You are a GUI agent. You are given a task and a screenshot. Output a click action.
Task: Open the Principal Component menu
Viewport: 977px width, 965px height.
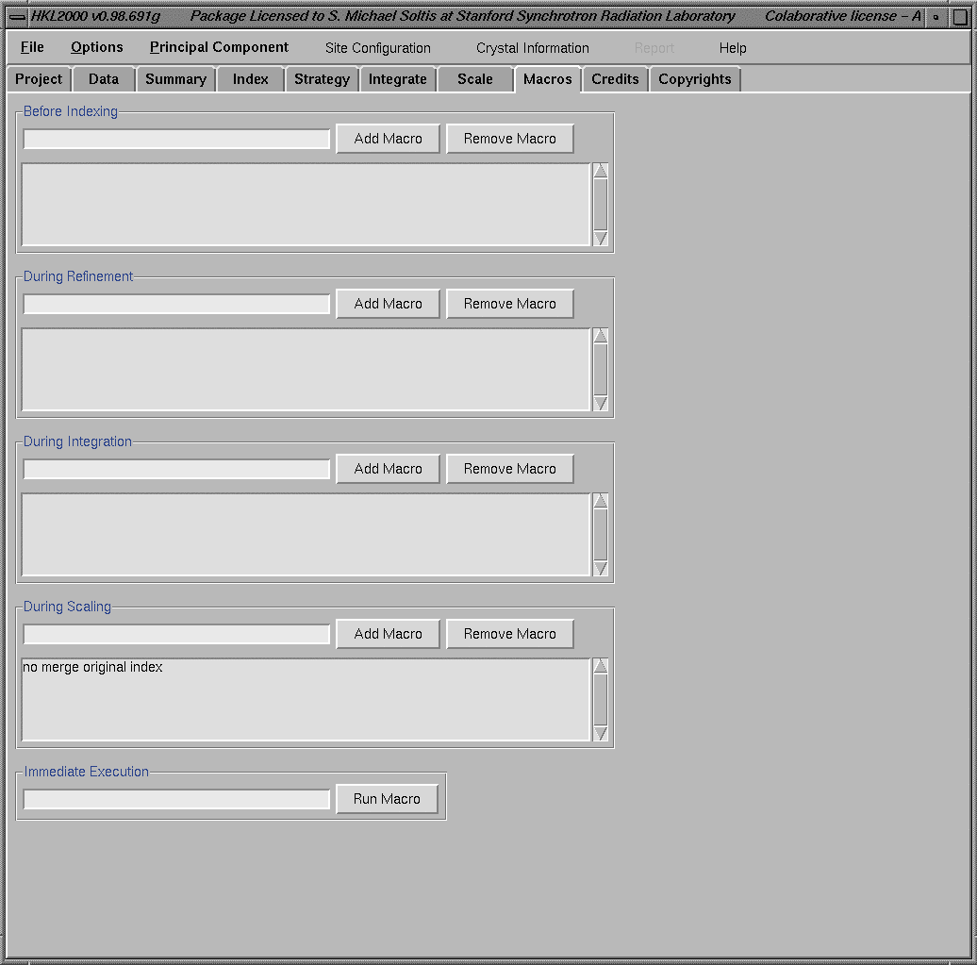(x=219, y=47)
